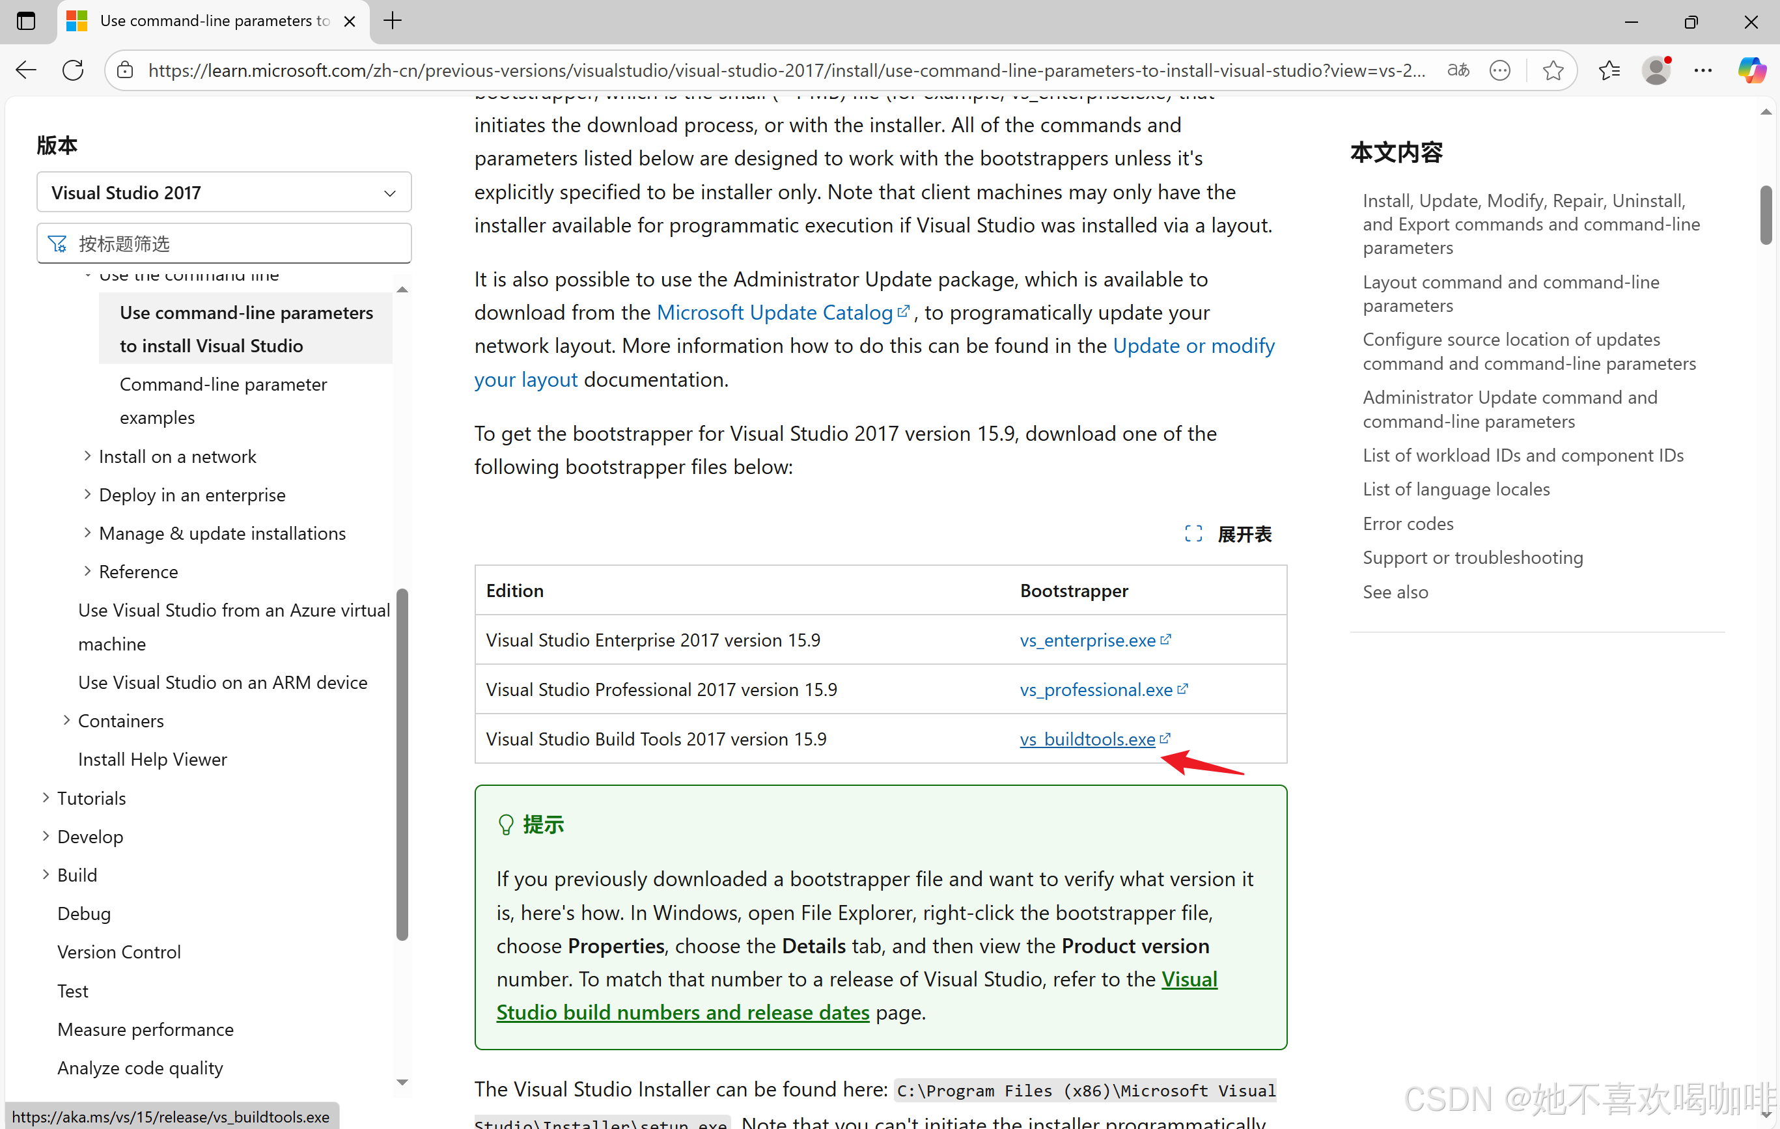The height and width of the screenshot is (1129, 1780).
Task: Open a new browser tab
Action: pyautogui.click(x=393, y=21)
